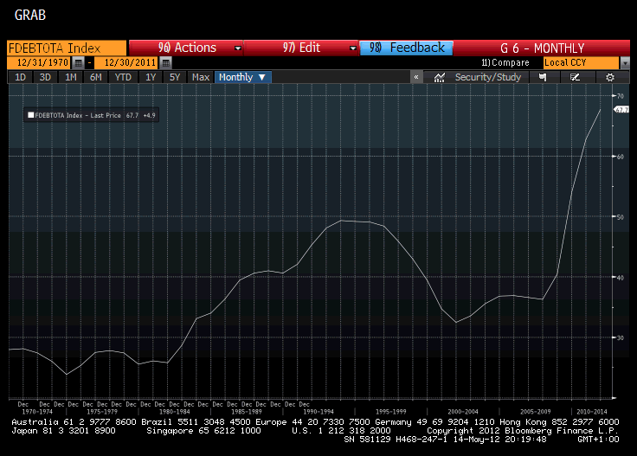This screenshot has height=456, width=637.
Task: Click the 50 y-axis value
Action: click(x=621, y=217)
